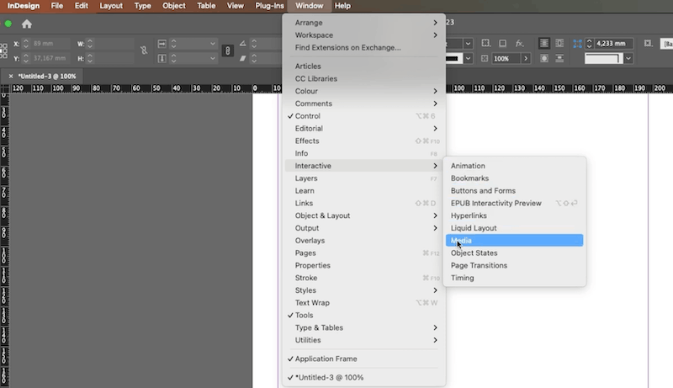Click the Y position field 37,167 mm
The height and width of the screenshot is (388, 673).
50,58
